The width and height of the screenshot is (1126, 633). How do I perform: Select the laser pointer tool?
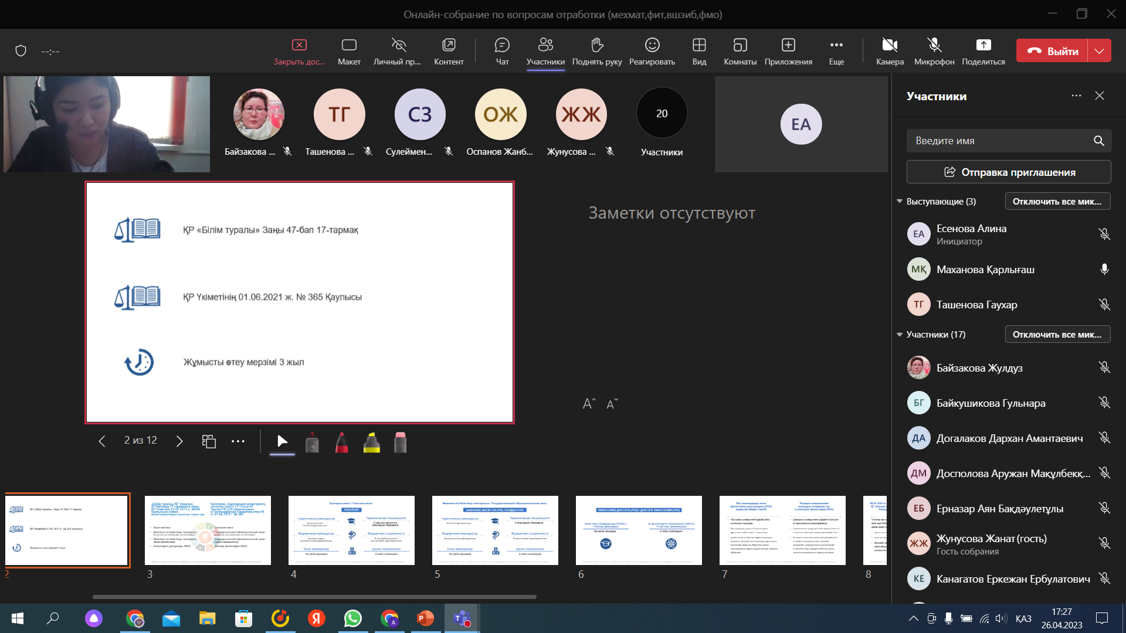pos(312,443)
